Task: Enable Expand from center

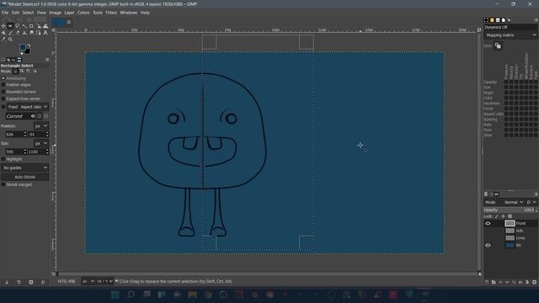Action: click(3, 98)
